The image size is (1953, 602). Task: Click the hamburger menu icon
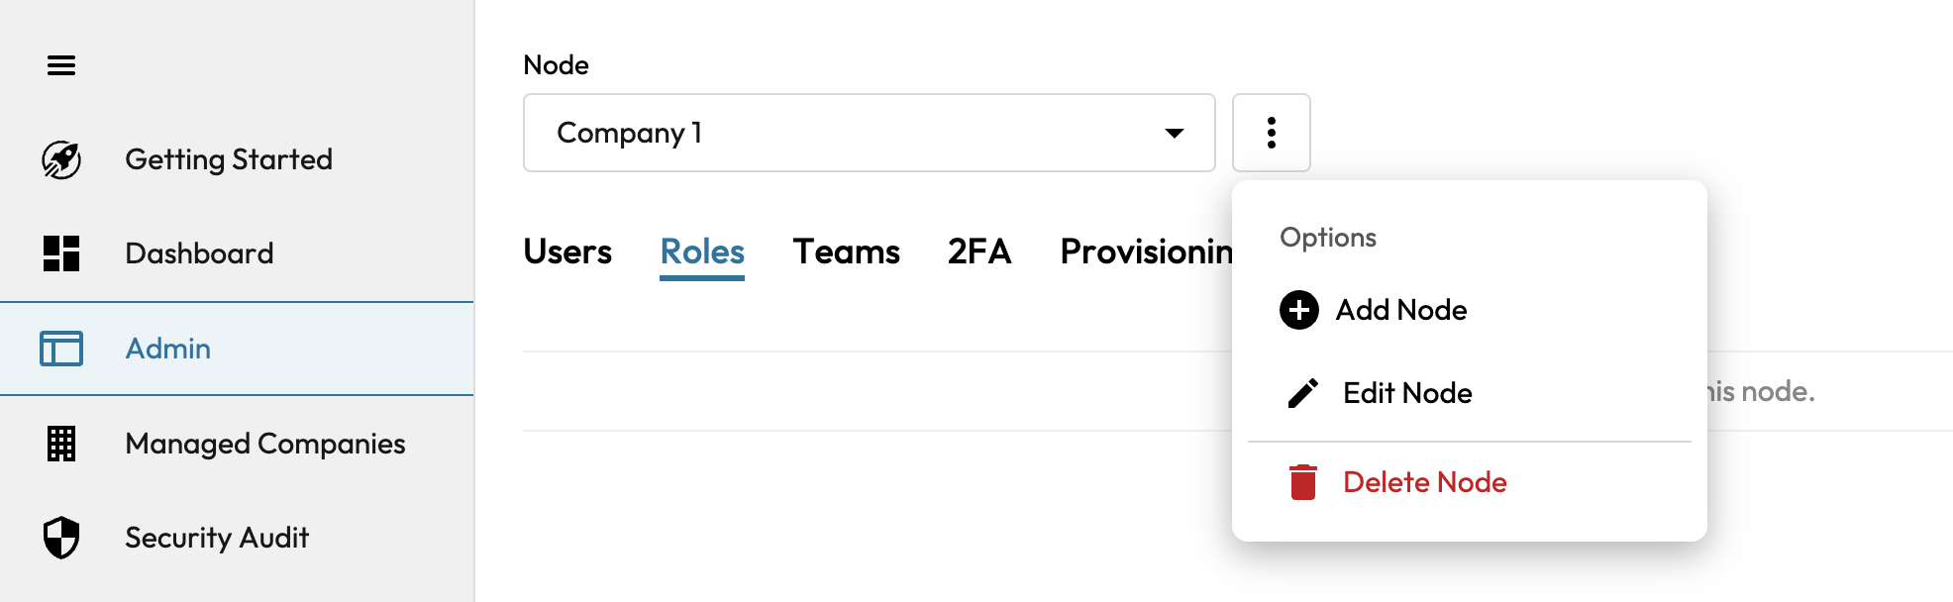[x=61, y=65]
